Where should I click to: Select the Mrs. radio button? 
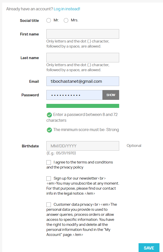tap(66, 20)
